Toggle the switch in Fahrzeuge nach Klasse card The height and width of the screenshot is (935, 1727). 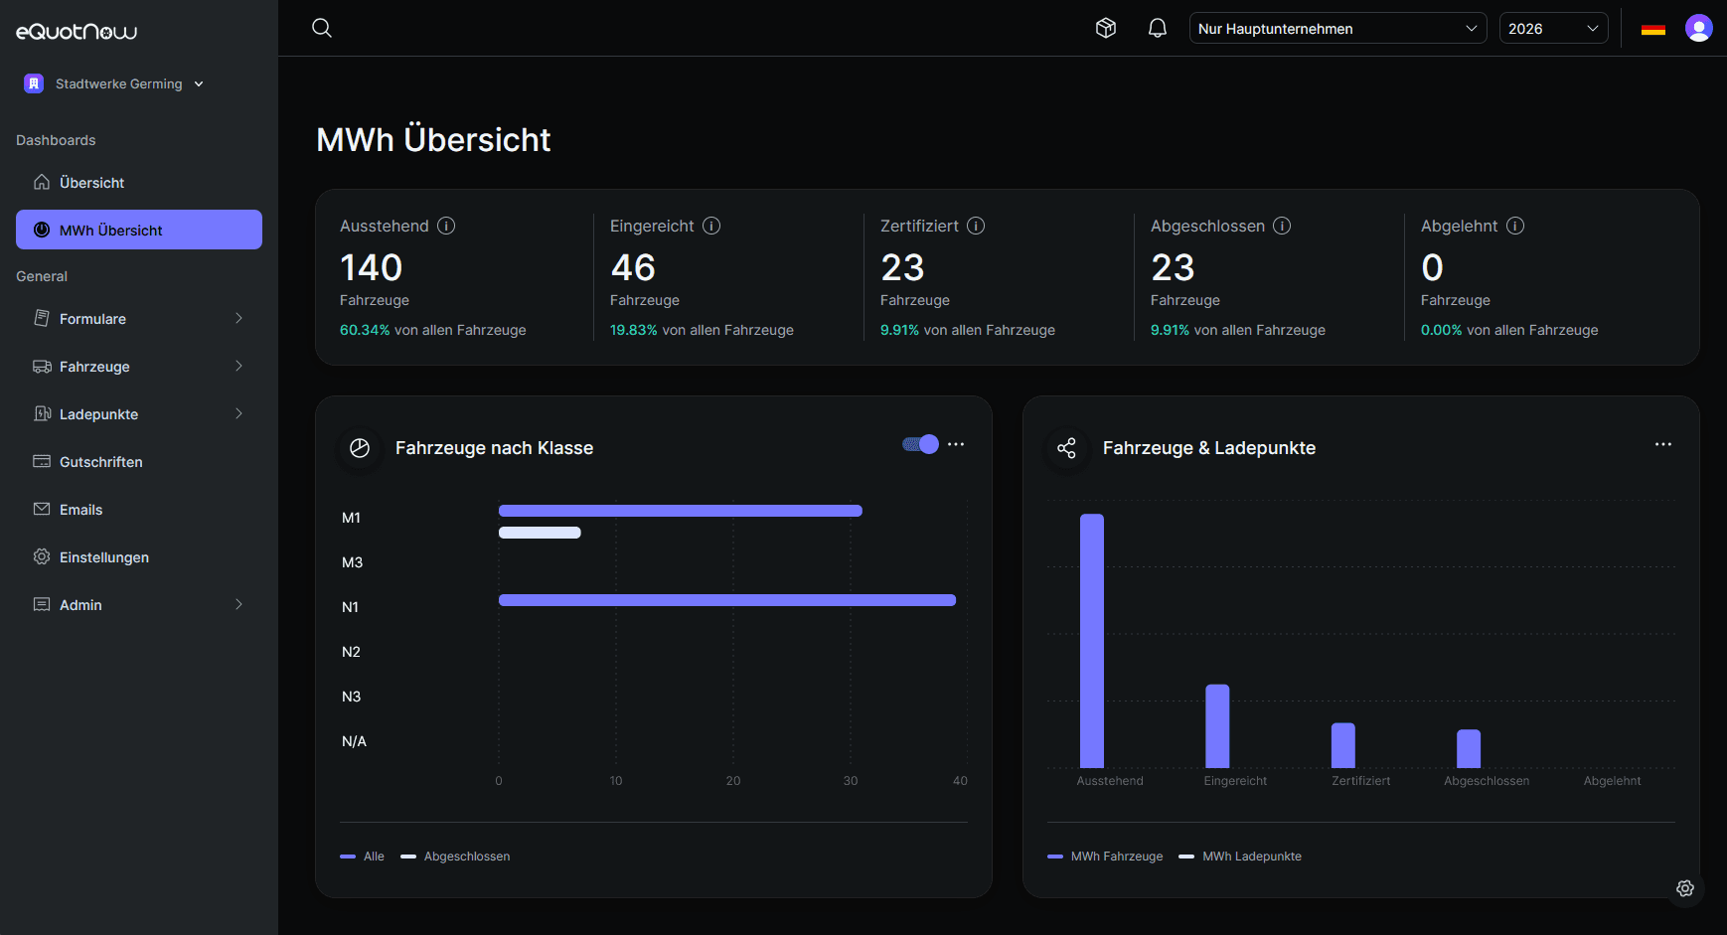920,444
